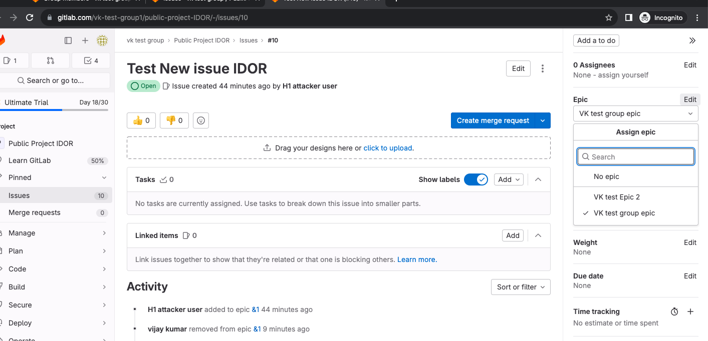Open the VK test group epic dropdown
Image resolution: width=708 pixels, height=341 pixels.
point(636,113)
